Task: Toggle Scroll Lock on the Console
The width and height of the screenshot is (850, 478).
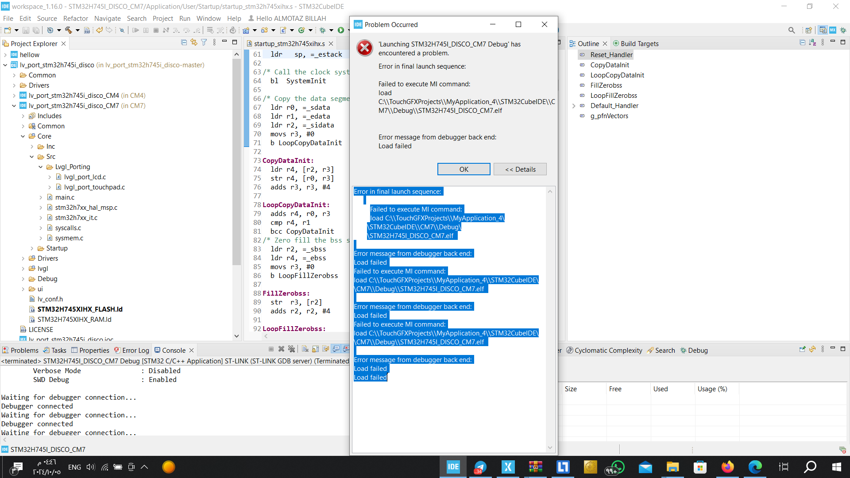Action: 315,349
